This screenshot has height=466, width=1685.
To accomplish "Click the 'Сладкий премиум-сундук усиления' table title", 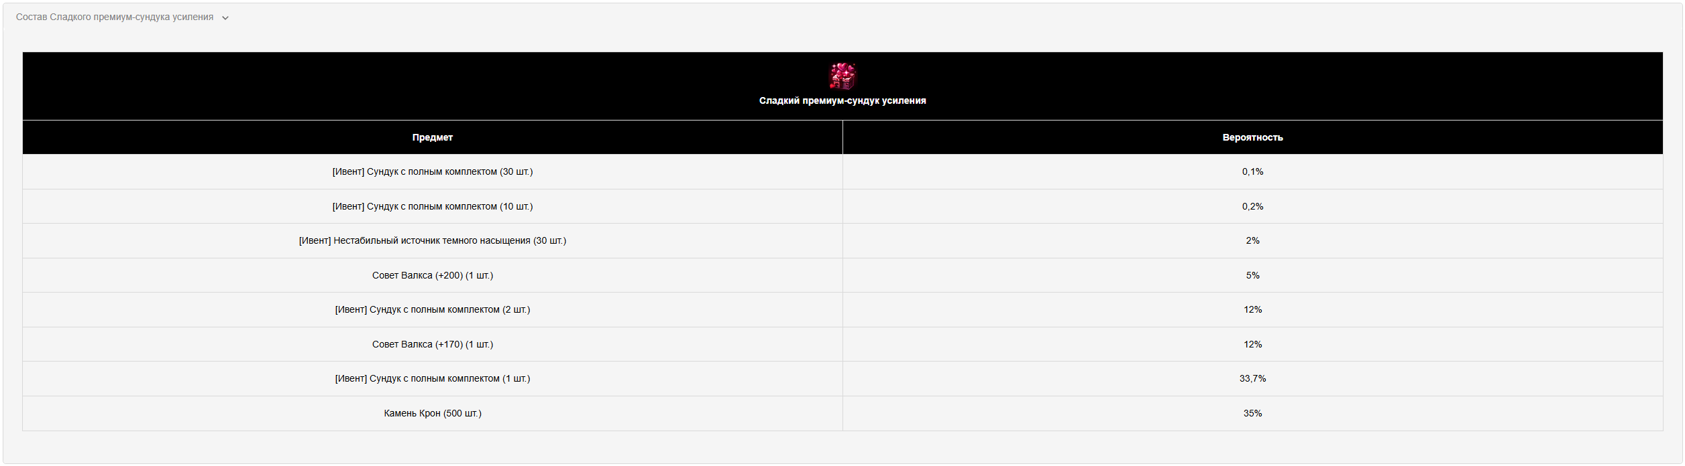I will pyautogui.click(x=842, y=100).
